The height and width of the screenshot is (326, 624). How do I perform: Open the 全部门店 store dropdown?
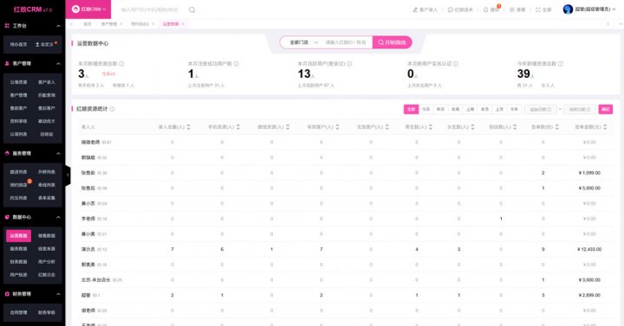303,42
